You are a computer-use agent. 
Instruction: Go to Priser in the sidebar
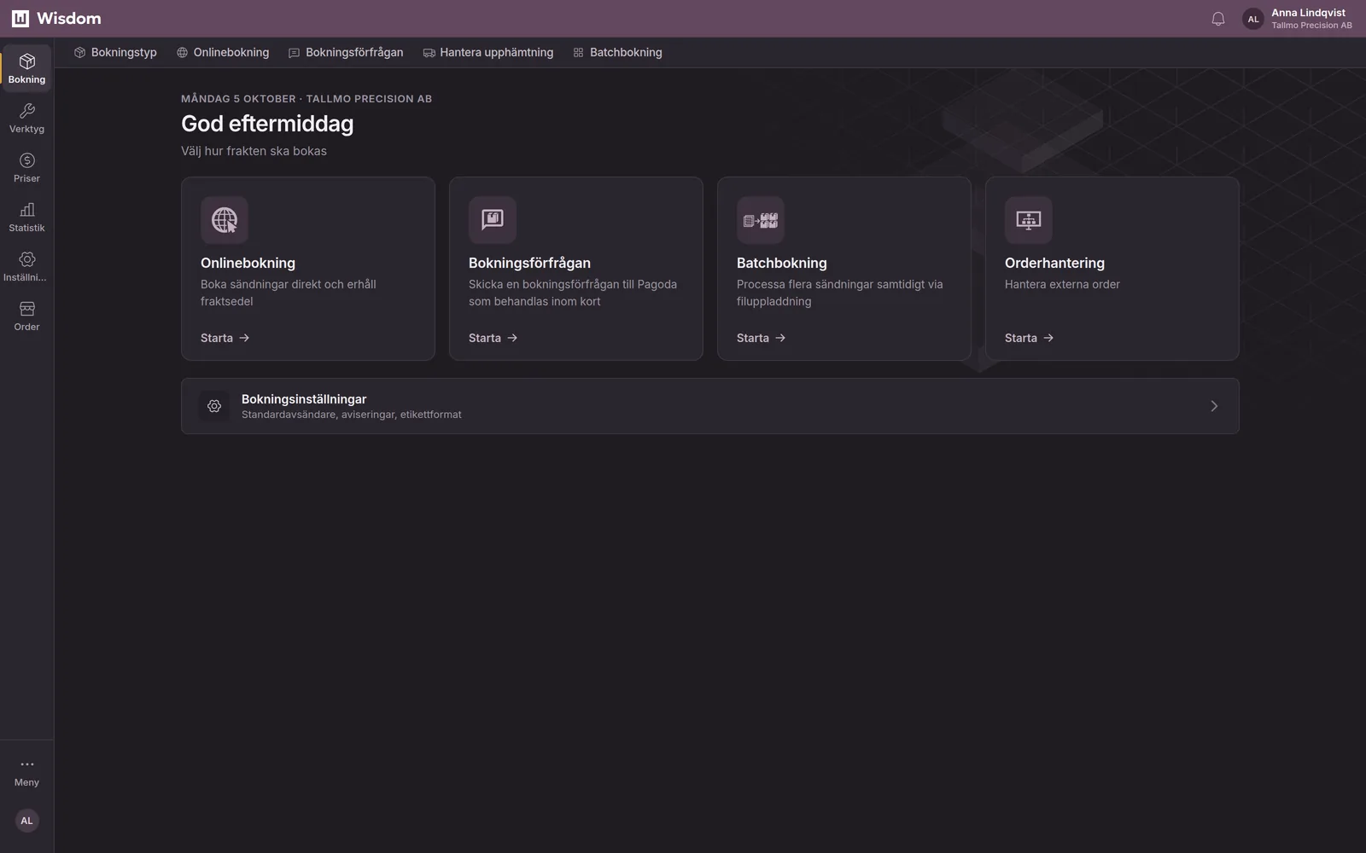pos(26,167)
